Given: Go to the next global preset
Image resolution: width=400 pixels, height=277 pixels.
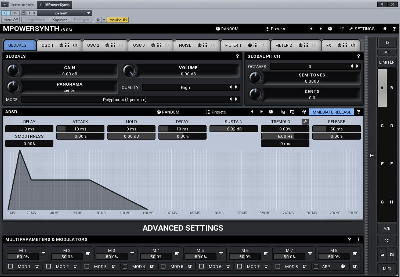Looking at the screenshot, I should 320,29.
